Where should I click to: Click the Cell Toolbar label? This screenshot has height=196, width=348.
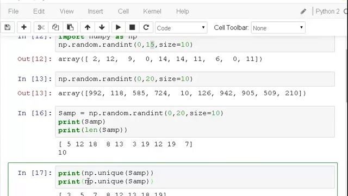tap(231, 28)
